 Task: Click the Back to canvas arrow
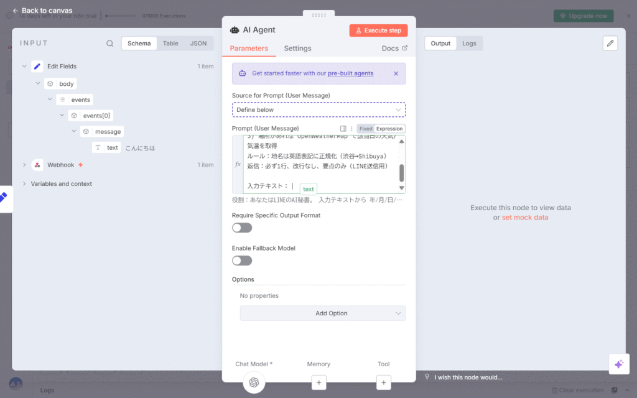pos(16,11)
